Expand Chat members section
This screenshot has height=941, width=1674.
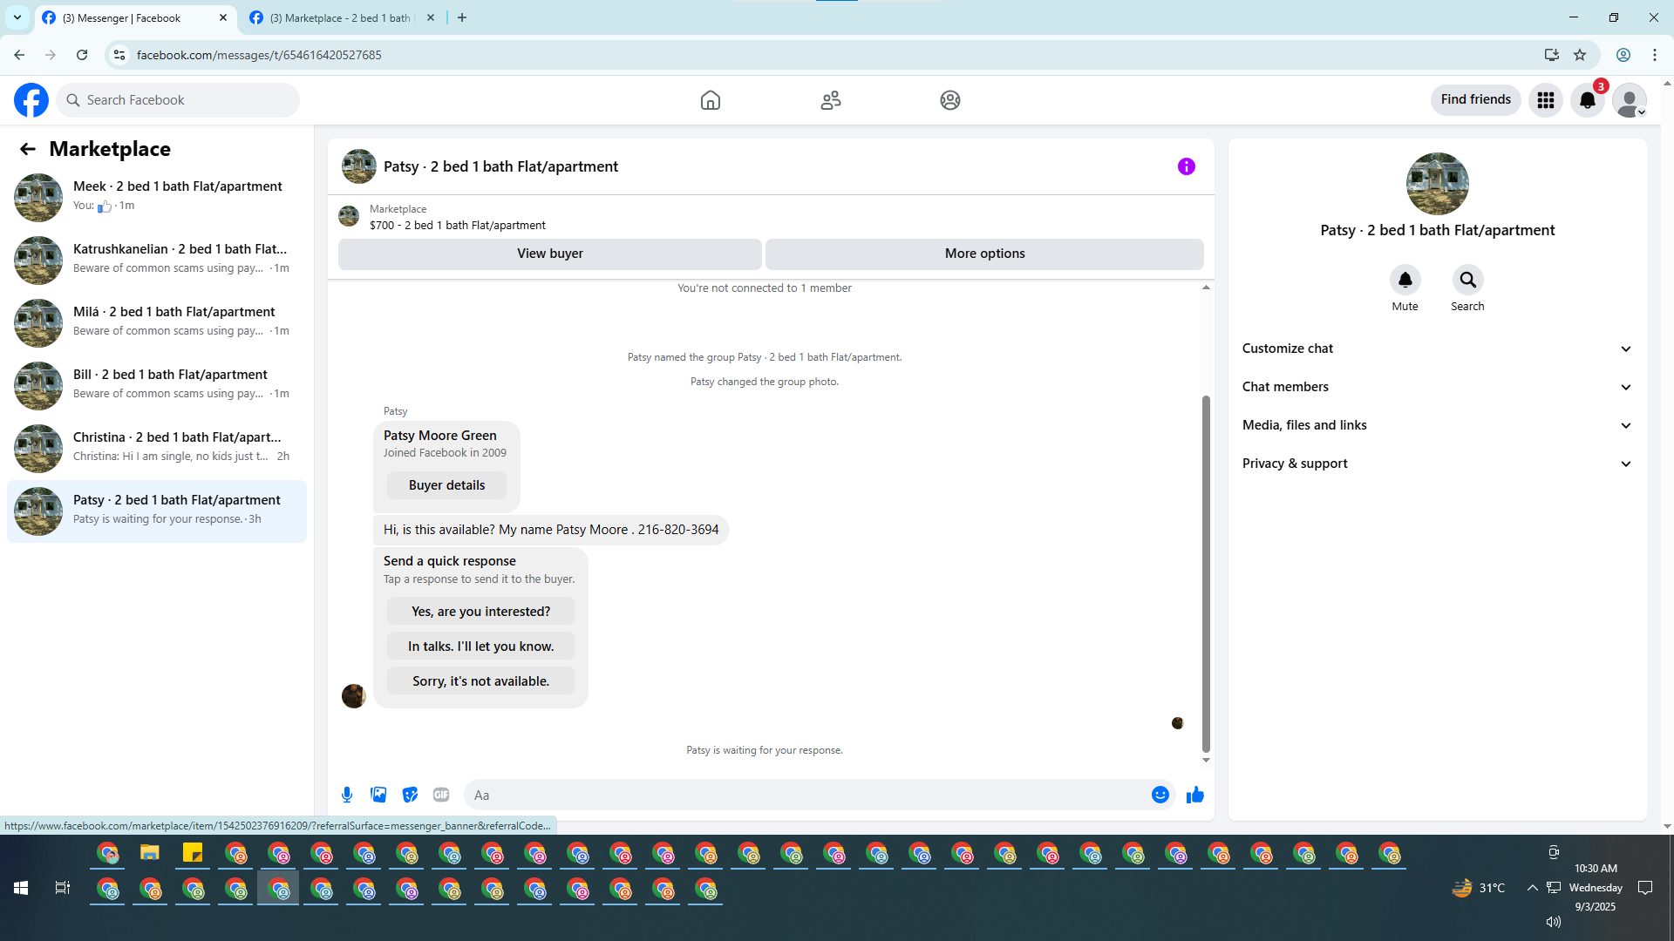tap(1437, 387)
